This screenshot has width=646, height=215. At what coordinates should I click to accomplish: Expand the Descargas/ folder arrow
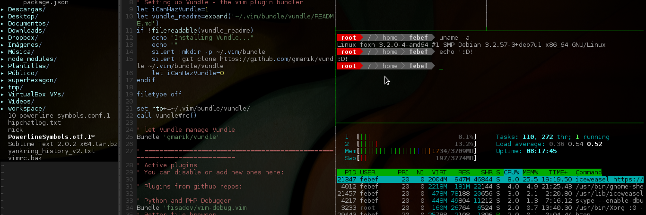point(3,9)
